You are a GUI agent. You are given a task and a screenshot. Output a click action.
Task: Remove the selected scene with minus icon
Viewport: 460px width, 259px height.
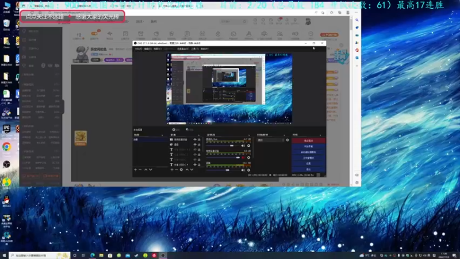click(140, 170)
